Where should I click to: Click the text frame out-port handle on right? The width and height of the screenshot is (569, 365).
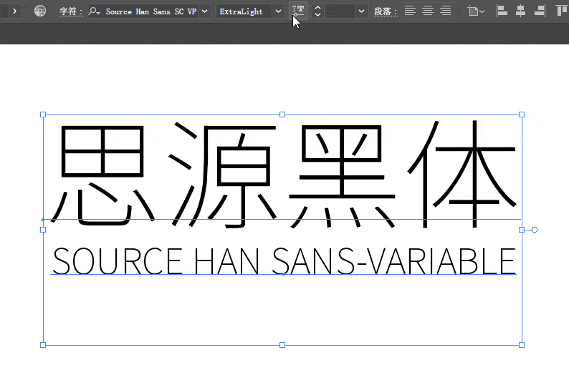point(534,230)
